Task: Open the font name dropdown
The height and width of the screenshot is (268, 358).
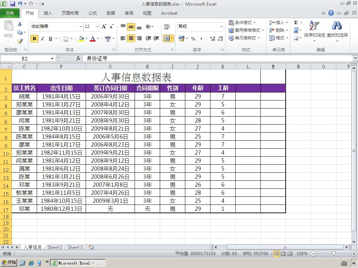Action: (x=81, y=27)
